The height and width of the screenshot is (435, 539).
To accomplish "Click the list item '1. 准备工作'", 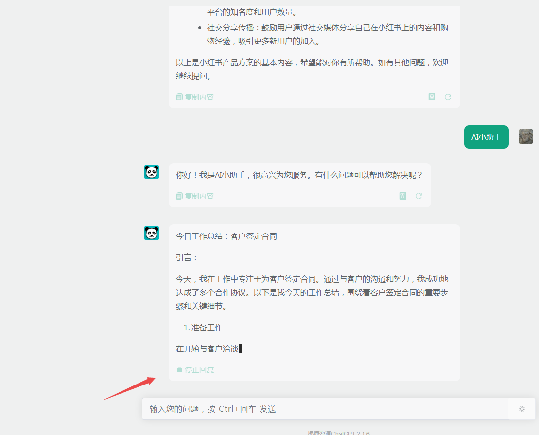I will pyautogui.click(x=203, y=328).
